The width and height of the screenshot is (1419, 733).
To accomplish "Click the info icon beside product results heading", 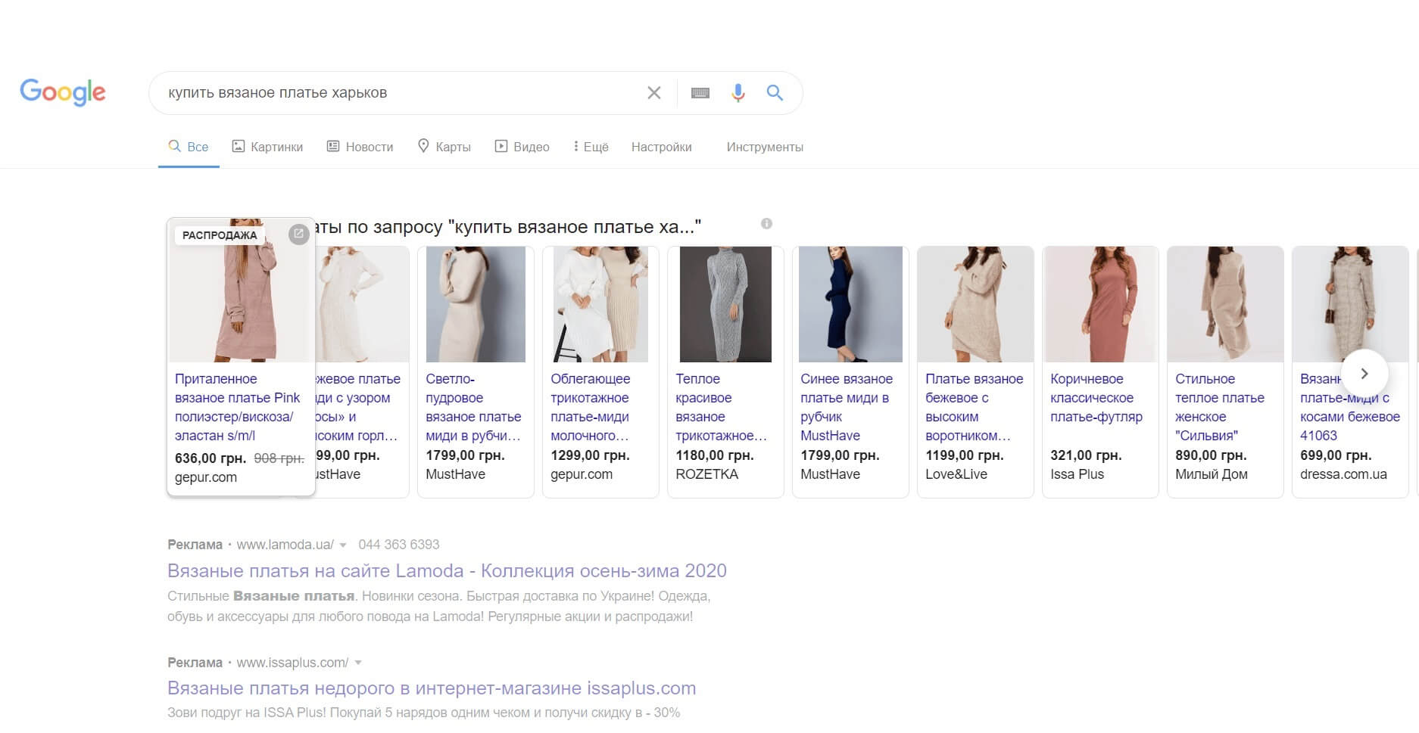I will tap(766, 224).
